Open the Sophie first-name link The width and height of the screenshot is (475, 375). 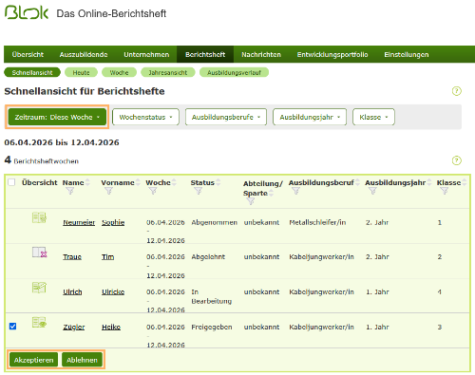[113, 222]
